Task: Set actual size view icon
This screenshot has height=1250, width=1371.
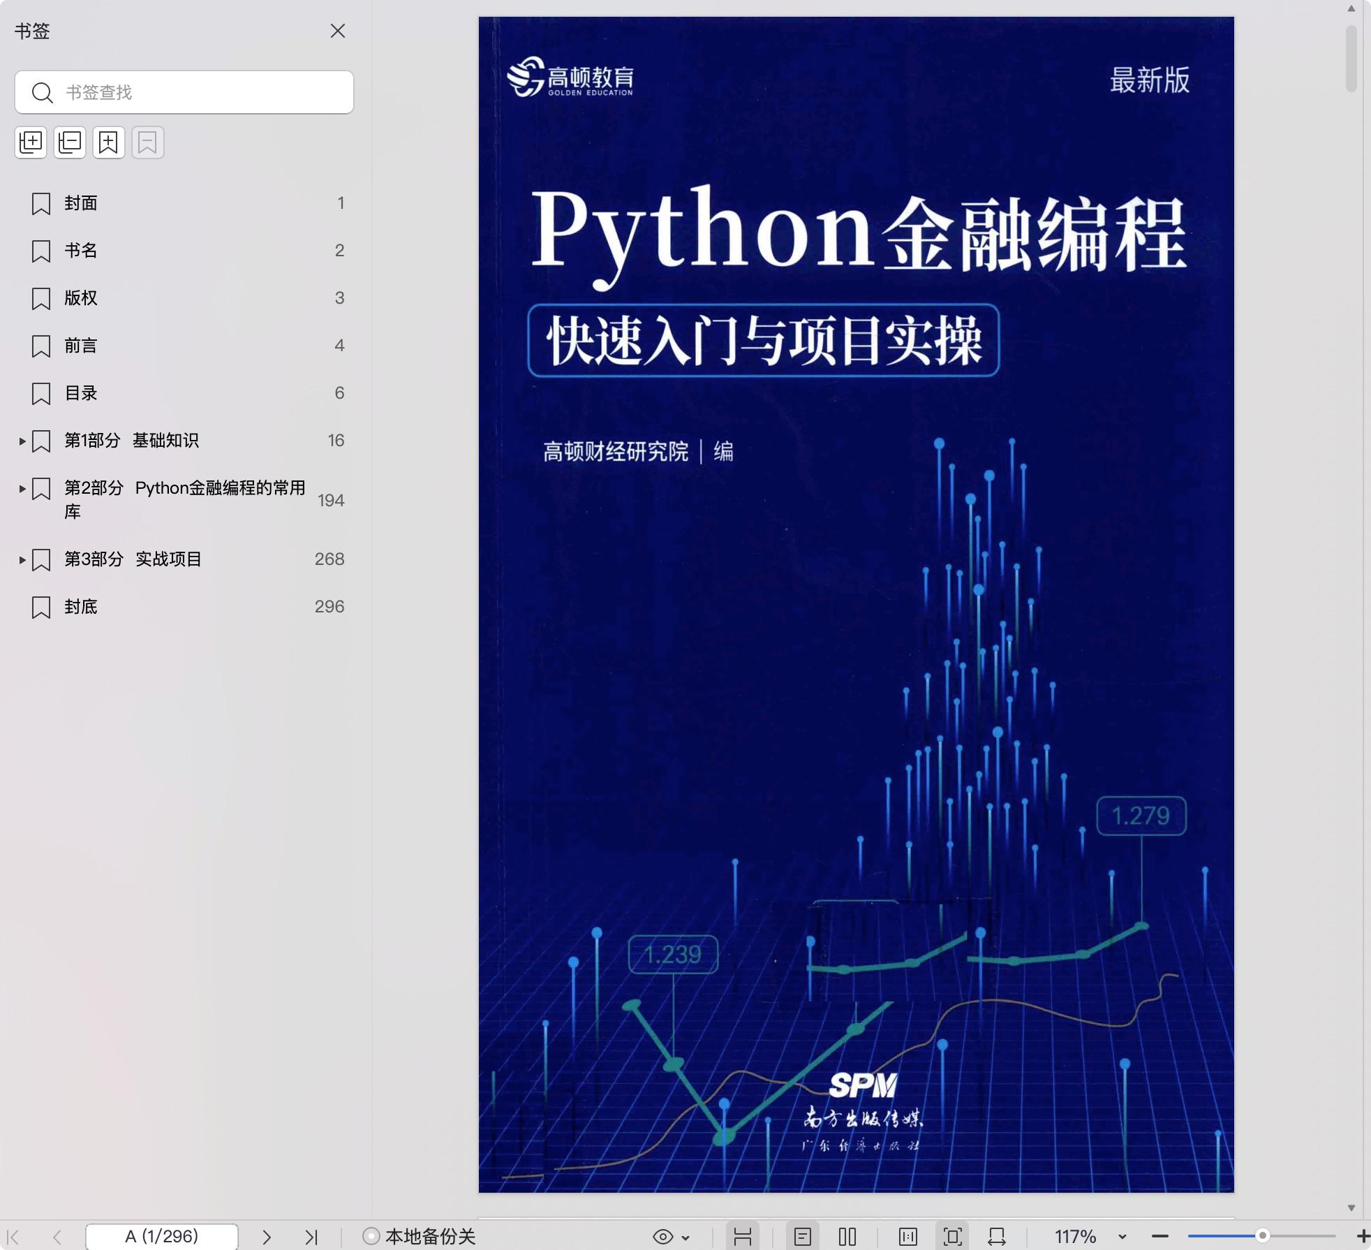Action: pyautogui.click(x=908, y=1237)
